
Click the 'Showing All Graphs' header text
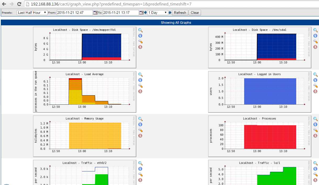coord(176,23)
